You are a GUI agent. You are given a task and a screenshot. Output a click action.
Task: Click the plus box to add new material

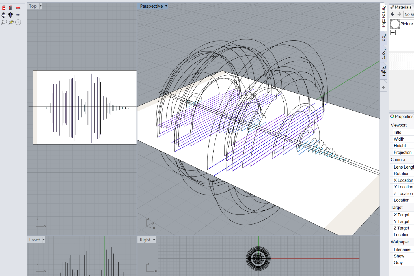pyautogui.click(x=393, y=33)
